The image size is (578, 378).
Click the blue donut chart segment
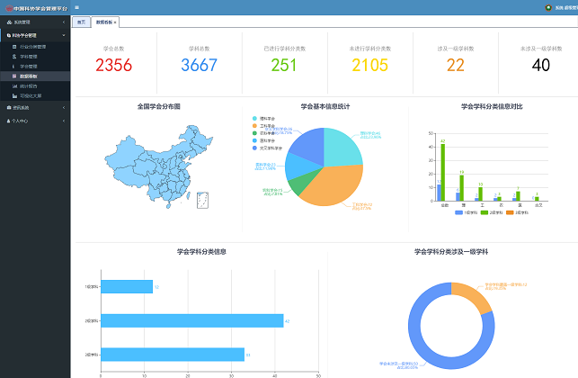(424, 351)
